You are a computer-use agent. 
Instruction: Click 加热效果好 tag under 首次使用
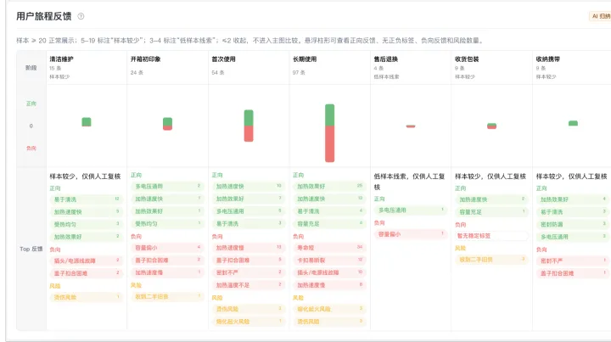coord(249,199)
